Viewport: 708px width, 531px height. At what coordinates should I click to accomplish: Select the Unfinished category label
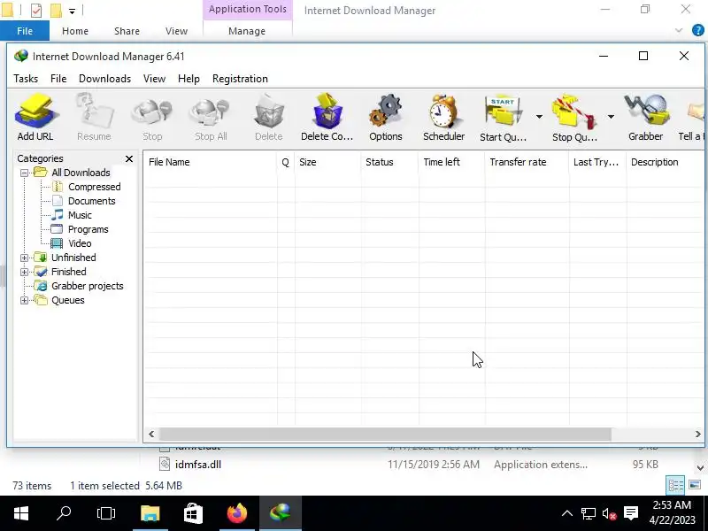pyautogui.click(x=73, y=258)
